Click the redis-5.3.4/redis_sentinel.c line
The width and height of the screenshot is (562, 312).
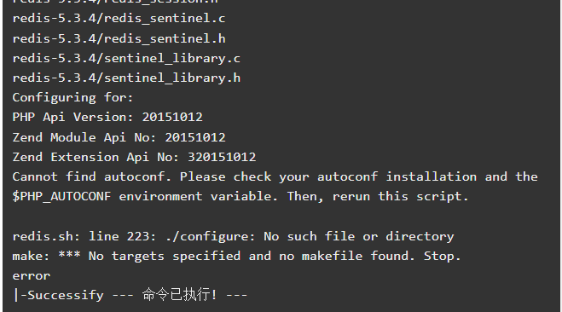coord(119,18)
